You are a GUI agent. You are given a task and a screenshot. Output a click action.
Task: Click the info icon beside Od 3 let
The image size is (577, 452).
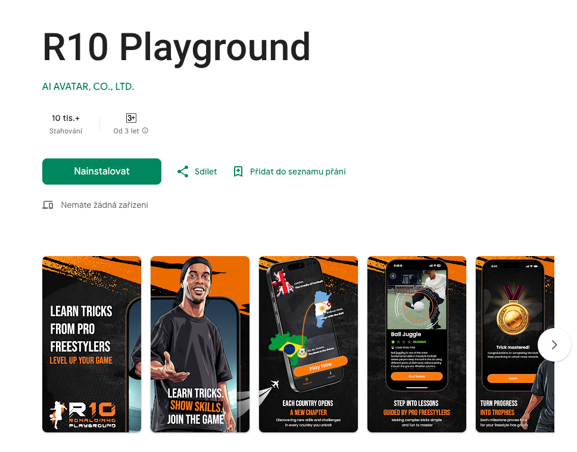[x=145, y=130]
